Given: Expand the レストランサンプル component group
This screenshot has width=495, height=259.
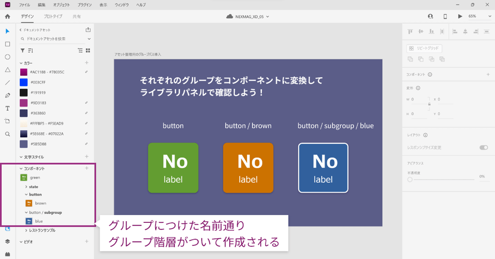Looking at the screenshot, I should coord(26,230).
